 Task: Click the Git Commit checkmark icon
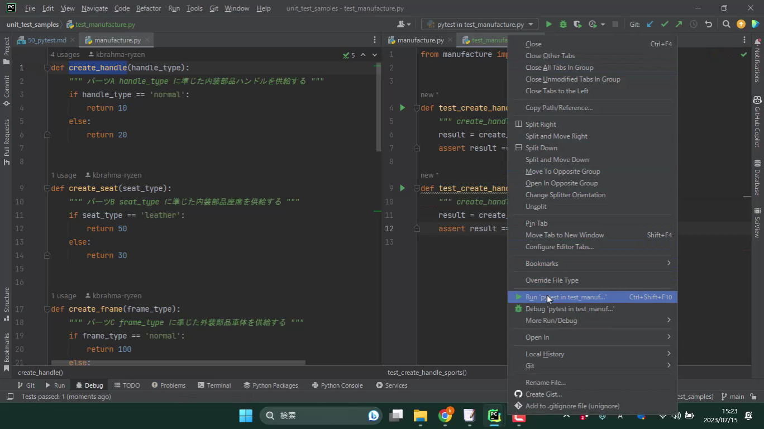pos(665,24)
